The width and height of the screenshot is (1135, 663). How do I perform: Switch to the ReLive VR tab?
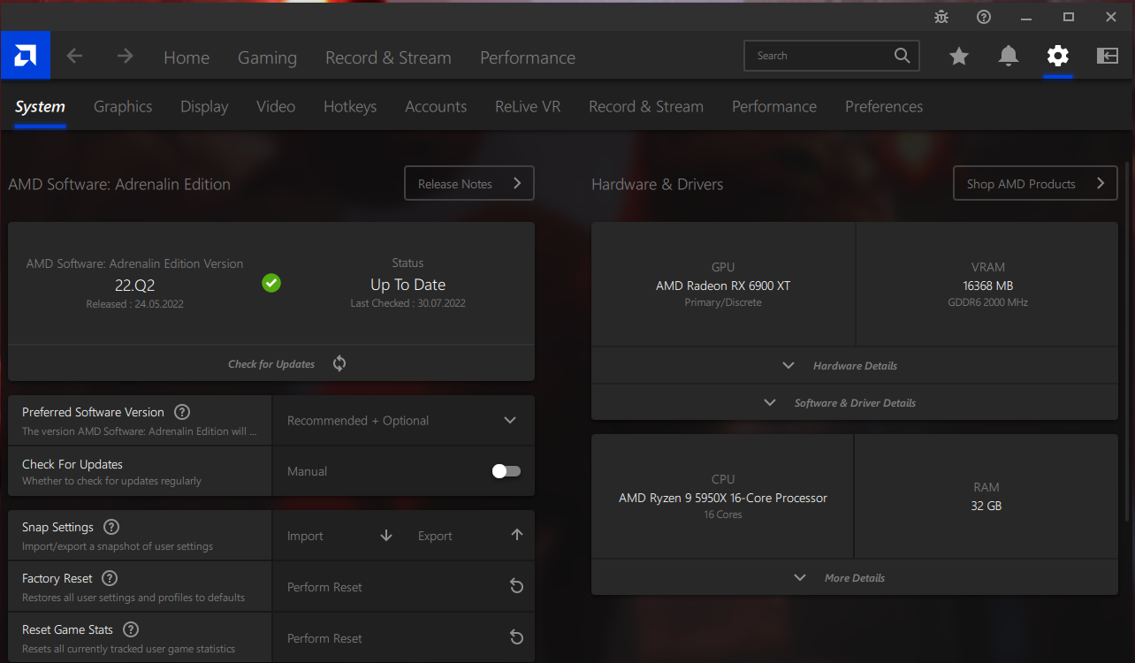click(x=528, y=106)
